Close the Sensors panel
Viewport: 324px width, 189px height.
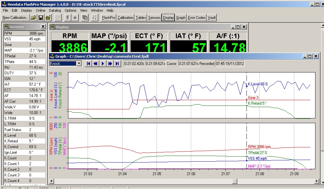(43, 26)
